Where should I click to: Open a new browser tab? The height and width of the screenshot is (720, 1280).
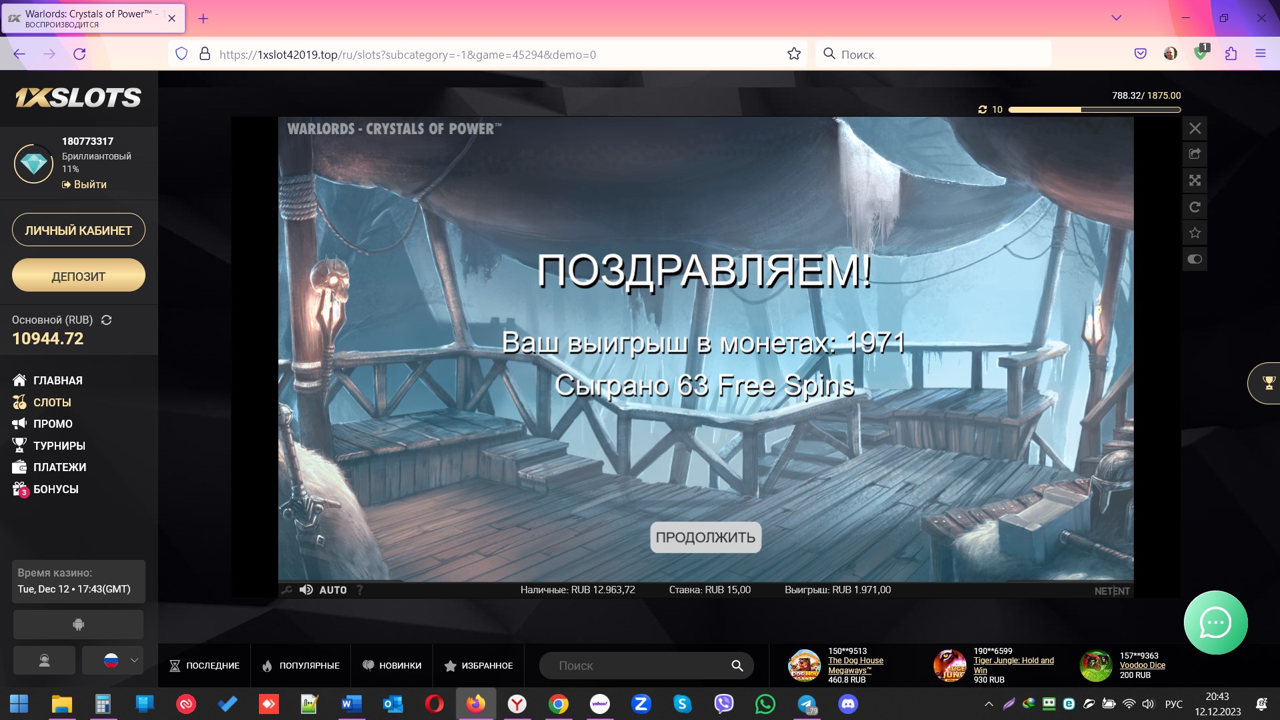(203, 19)
